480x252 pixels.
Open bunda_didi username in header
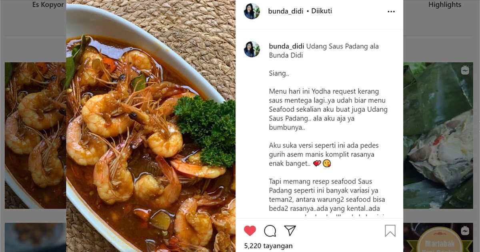[x=286, y=11]
